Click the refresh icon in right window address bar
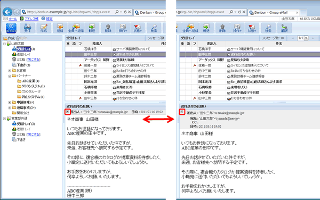 tap(239, 12)
